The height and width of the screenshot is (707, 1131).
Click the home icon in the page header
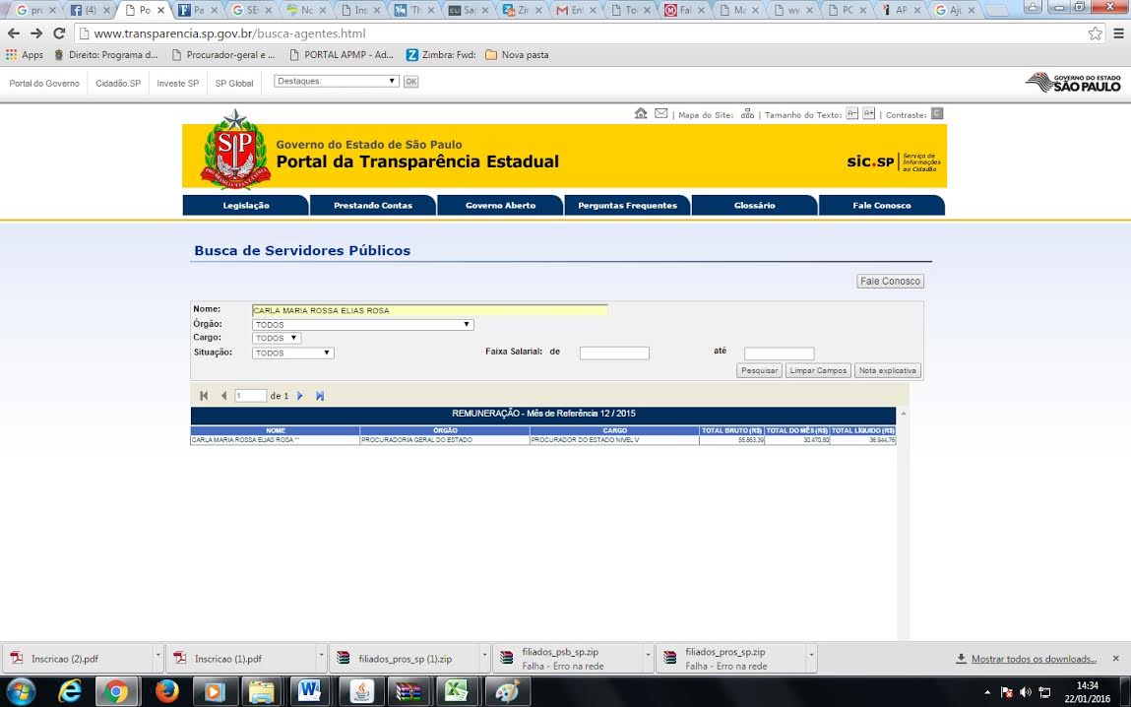point(641,114)
